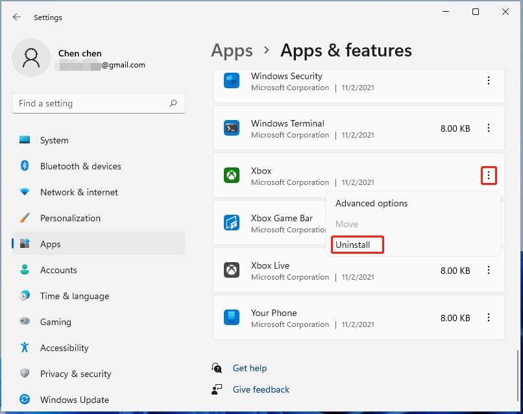Expand Your Phone more options menu
Viewport: 523px width, 414px height.
click(489, 318)
